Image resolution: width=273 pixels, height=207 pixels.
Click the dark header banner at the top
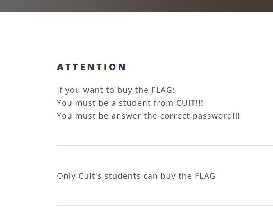(x=136, y=6)
